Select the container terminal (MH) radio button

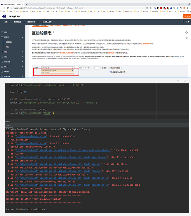pyautogui.click(x=110, y=72)
